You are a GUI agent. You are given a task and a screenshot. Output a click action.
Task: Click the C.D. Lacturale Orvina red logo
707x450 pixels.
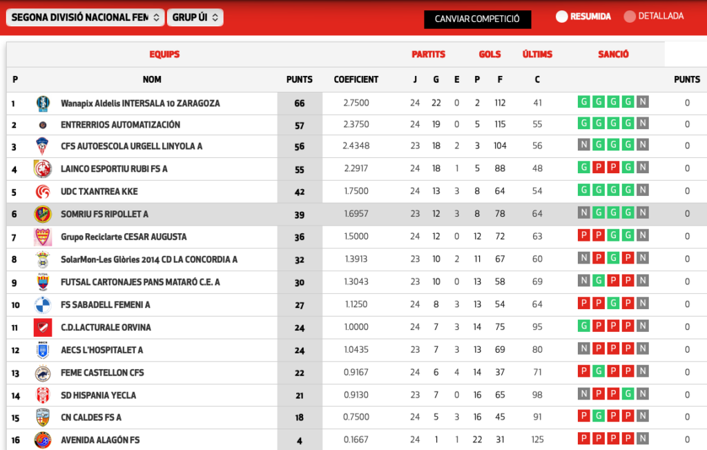[x=42, y=327]
